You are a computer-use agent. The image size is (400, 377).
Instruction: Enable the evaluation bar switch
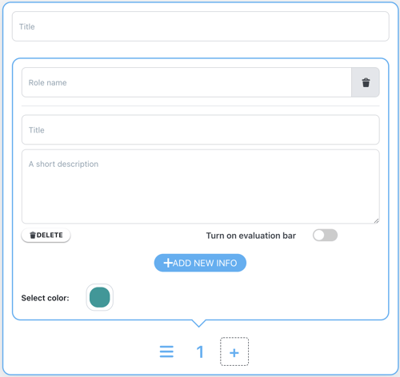pos(325,236)
